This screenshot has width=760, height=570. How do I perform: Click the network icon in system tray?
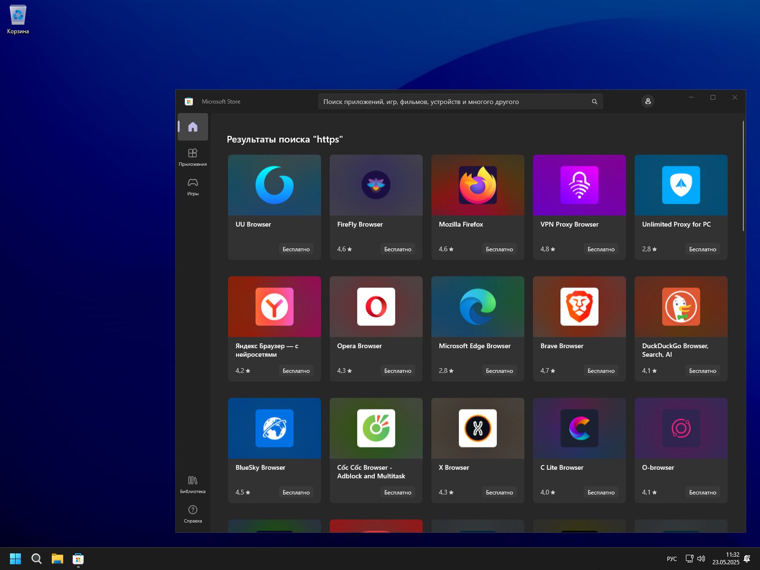tap(689, 559)
